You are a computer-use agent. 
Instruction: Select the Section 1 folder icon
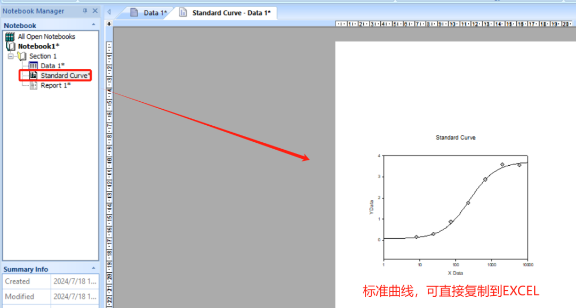(x=22, y=56)
